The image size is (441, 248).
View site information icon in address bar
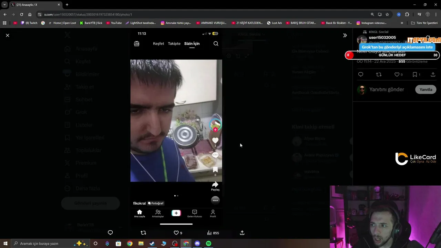point(40,14)
